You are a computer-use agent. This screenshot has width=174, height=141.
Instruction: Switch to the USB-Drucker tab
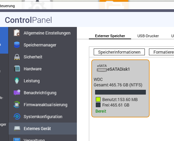[x=148, y=36]
